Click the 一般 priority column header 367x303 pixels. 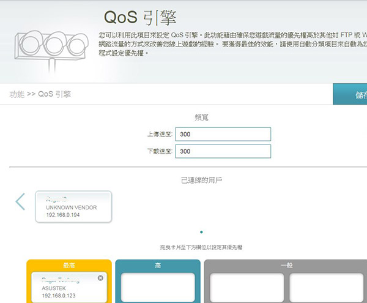coord(286,264)
